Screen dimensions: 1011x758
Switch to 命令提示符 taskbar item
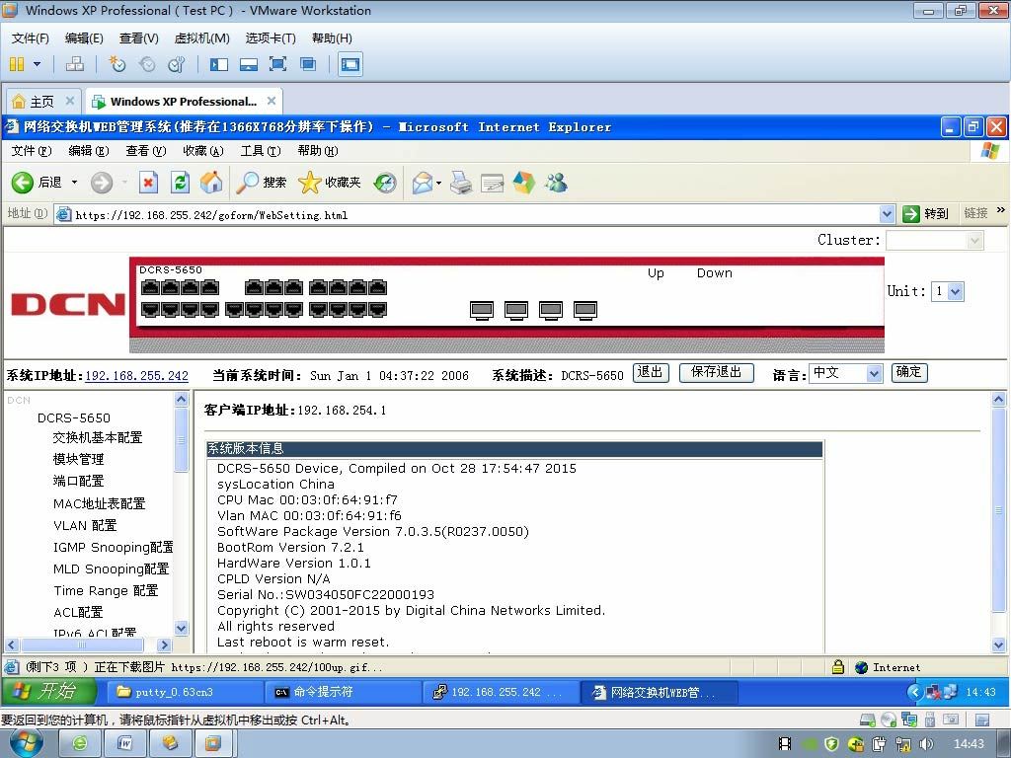pos(343,692)
